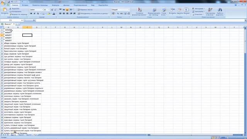The height and width of the screenshot is (139, 247).
Task: Decrease font size with the small A icon
Action: (x=55, y=10)
